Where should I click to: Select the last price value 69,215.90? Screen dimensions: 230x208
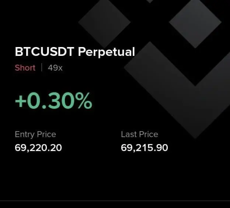pos(144,148)
